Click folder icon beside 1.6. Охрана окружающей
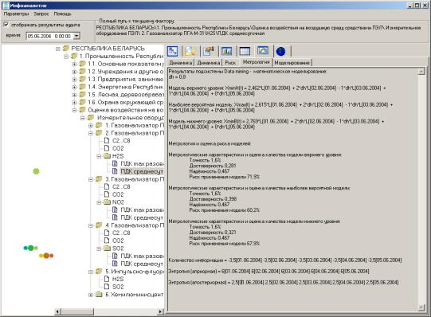Viewport: 431px width, 317px height. coord(83,102)
